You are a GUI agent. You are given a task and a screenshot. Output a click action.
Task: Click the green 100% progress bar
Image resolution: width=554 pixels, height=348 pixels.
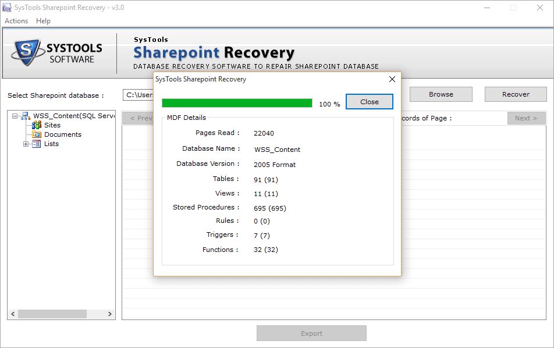(x=237, y=103)
